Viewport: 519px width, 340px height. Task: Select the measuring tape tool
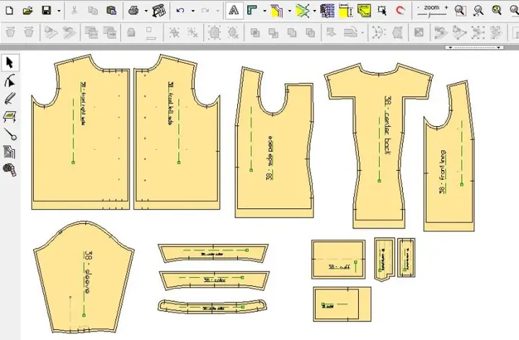tap(10, 170)
